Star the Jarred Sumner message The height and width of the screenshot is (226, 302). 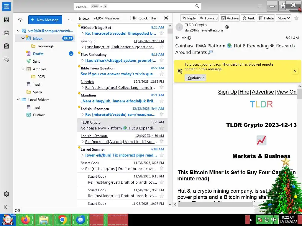tap(162, 155)
